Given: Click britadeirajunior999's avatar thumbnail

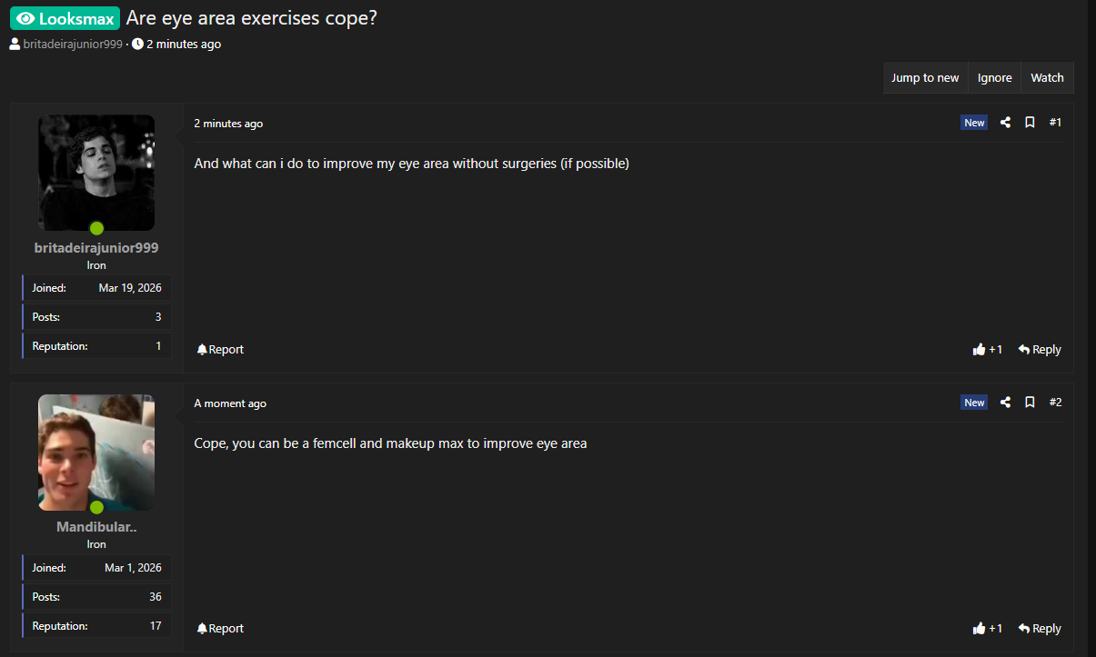Looking at the screenshot, I should tap(96, 173).
